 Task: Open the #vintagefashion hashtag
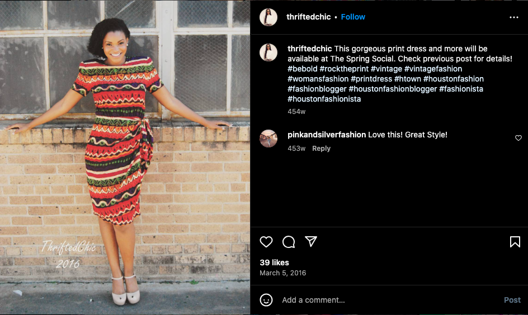(433, 69)
